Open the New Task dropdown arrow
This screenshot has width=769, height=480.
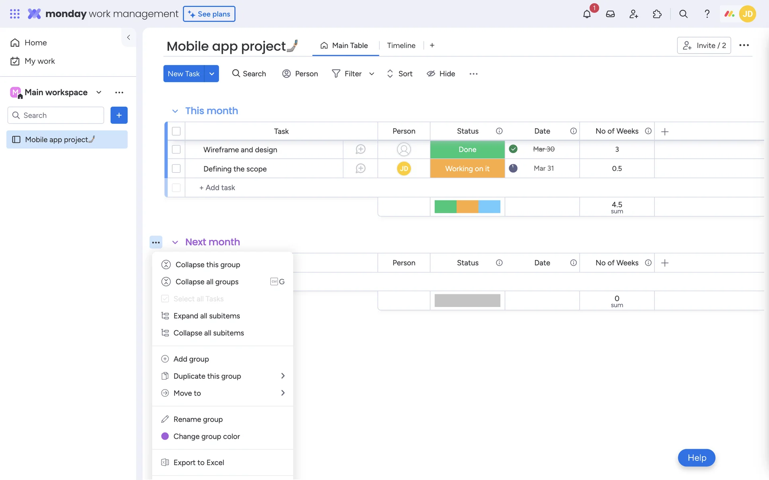tap(211, 74)
